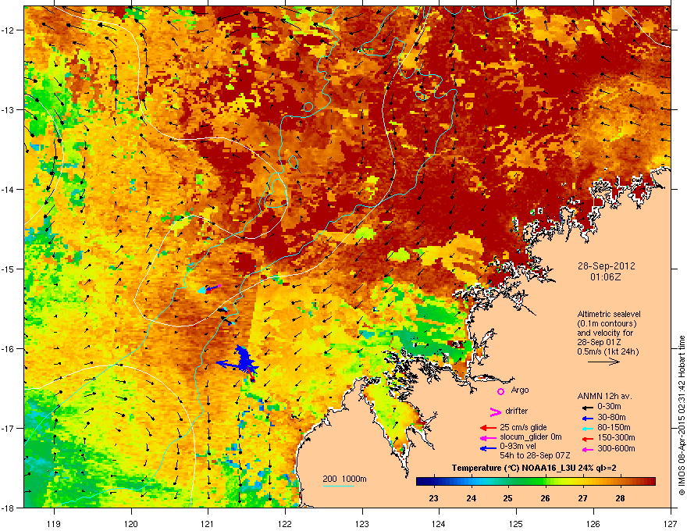Click the 300-600m depth label
The width and height of the screenshot is (687, 531).
[x=616, y=449]
